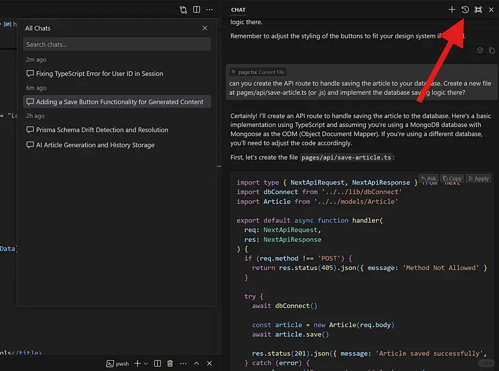Split the terminal pane icon

(x=157, y=363)
